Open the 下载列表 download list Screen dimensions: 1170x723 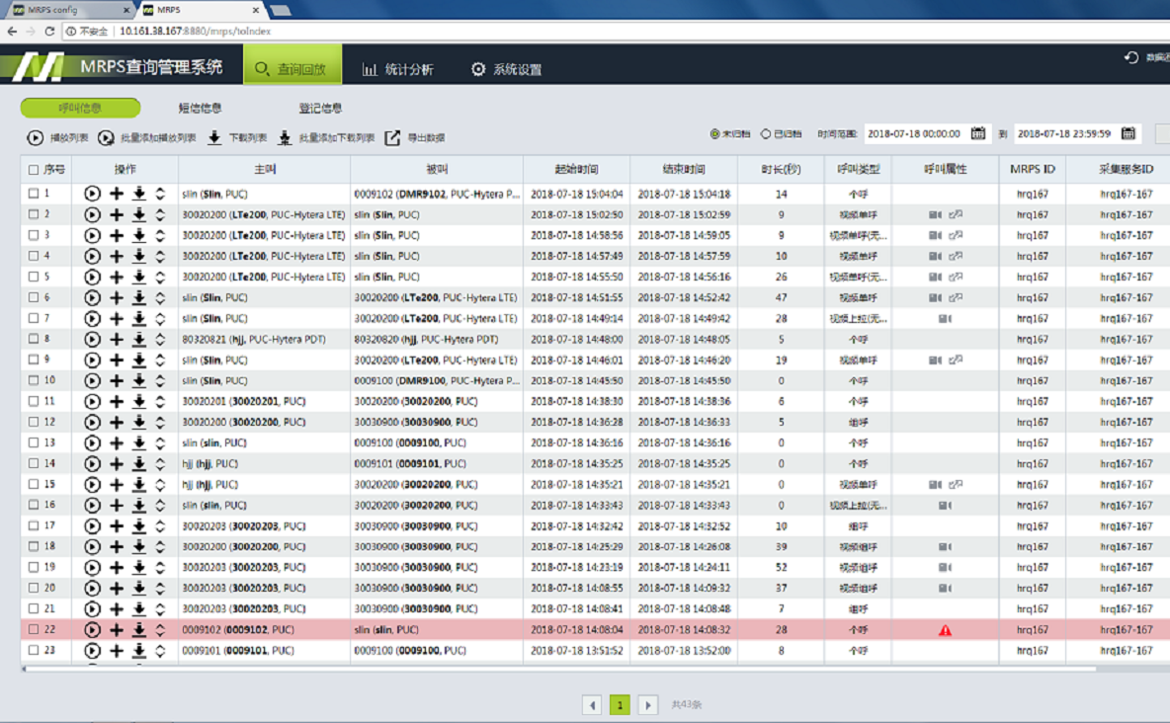tap(214, 138)
